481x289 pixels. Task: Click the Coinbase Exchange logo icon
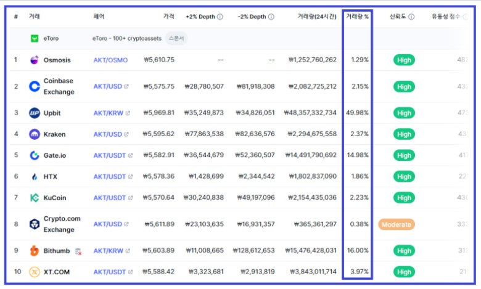[35, 86]
